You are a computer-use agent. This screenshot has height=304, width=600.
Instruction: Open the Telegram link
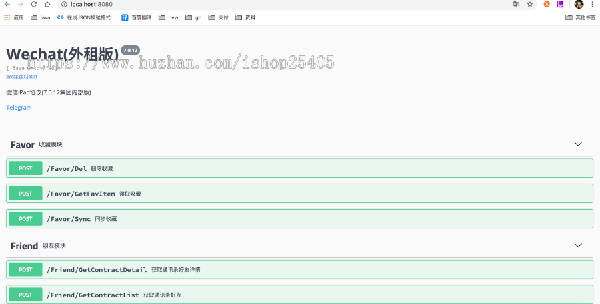pos(19,108)
